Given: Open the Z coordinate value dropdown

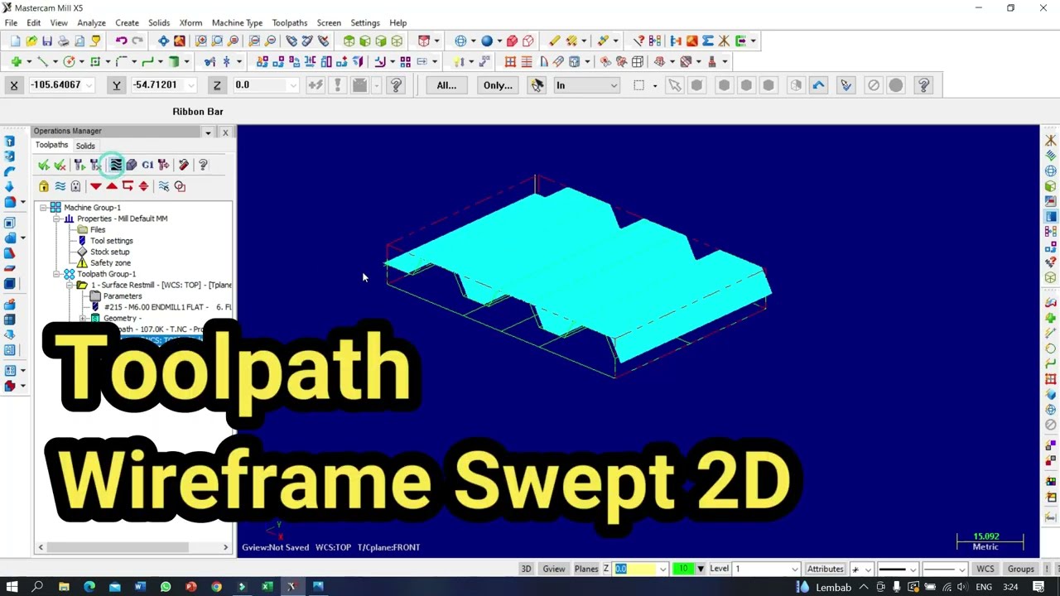Looking at the screenshot, I should (x=292, y=84).
